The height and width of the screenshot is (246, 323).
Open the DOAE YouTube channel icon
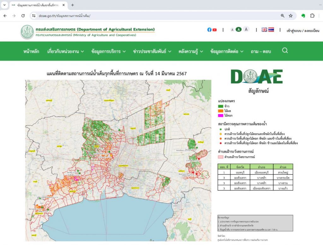tap(214, 30)
